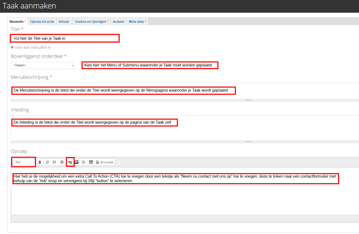Insert a numbered list
The height and width of the screenshot is (234, 359).
(x=47, y=162)
